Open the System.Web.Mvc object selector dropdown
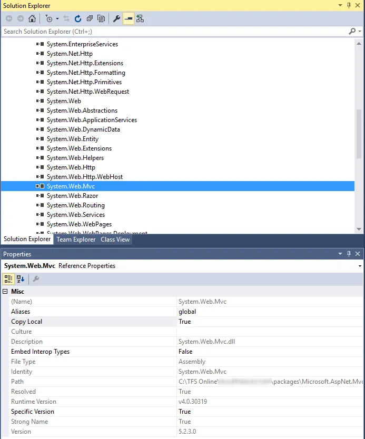Viewport: 365px width, 439px height. pos(360,266)
